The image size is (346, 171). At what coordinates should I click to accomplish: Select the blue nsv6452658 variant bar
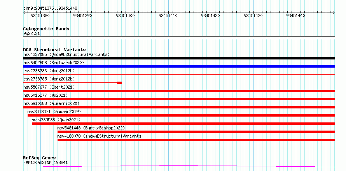click(179, 66)
